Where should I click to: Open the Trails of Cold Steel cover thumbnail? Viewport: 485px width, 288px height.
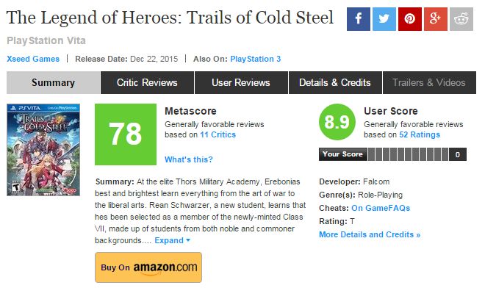pos(43,150)
